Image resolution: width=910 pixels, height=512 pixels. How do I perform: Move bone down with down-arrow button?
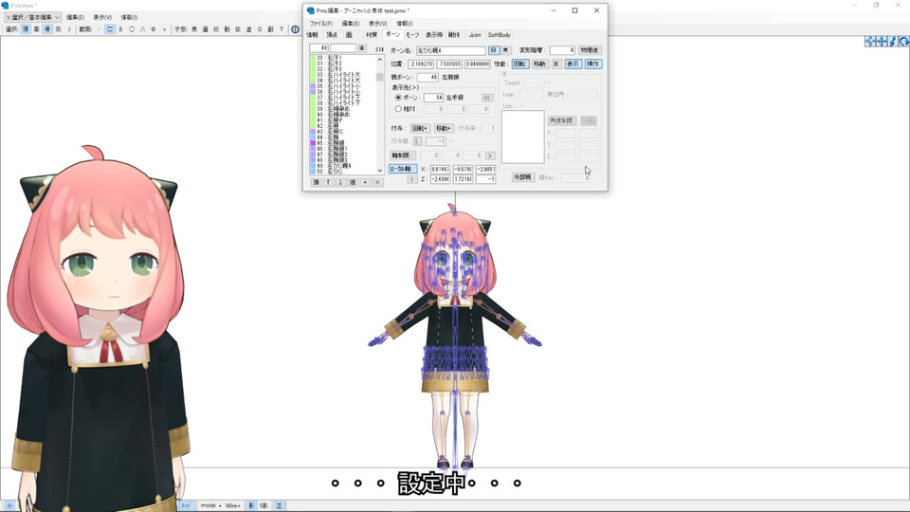[340, 182]
